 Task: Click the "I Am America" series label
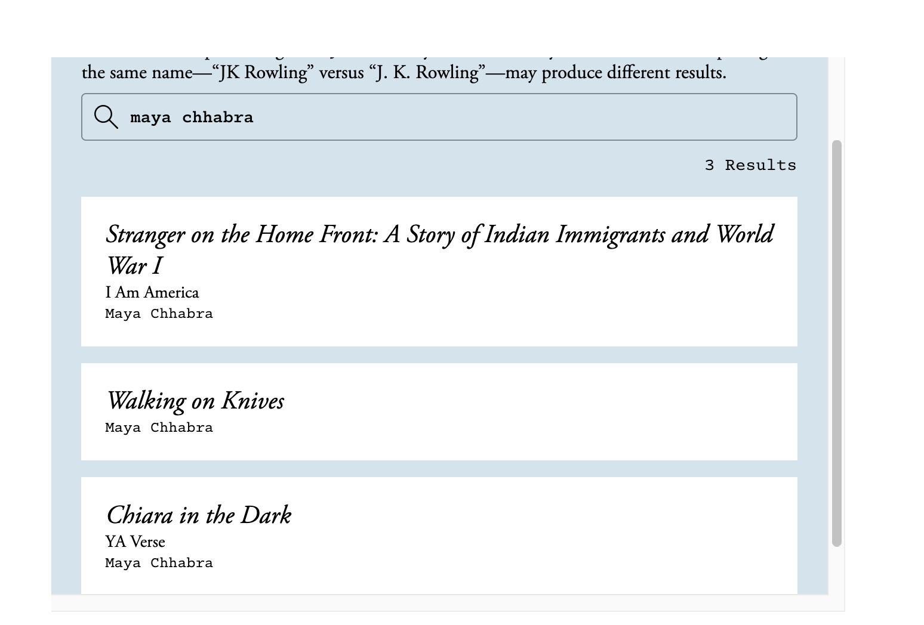click(152, 292)
